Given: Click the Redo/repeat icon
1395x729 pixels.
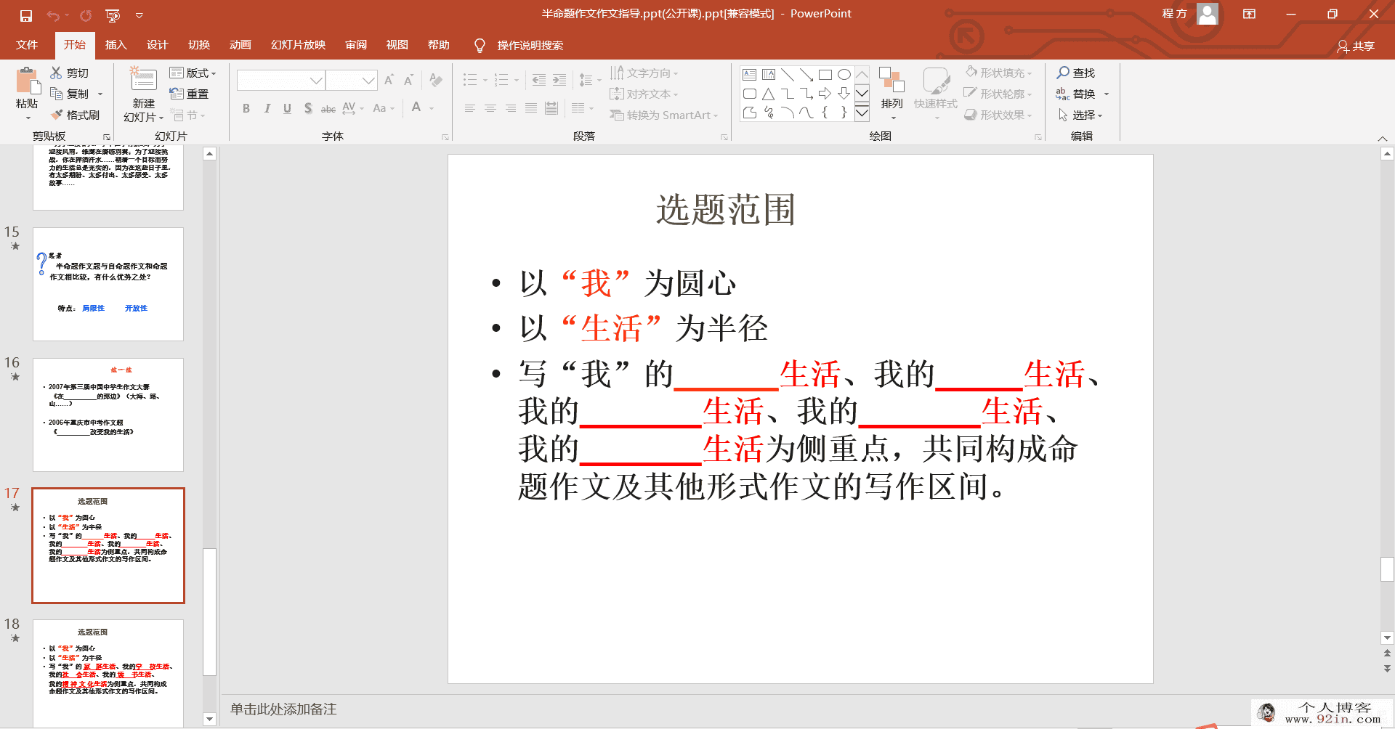Looking at the screenshot, I should (86, 15).
